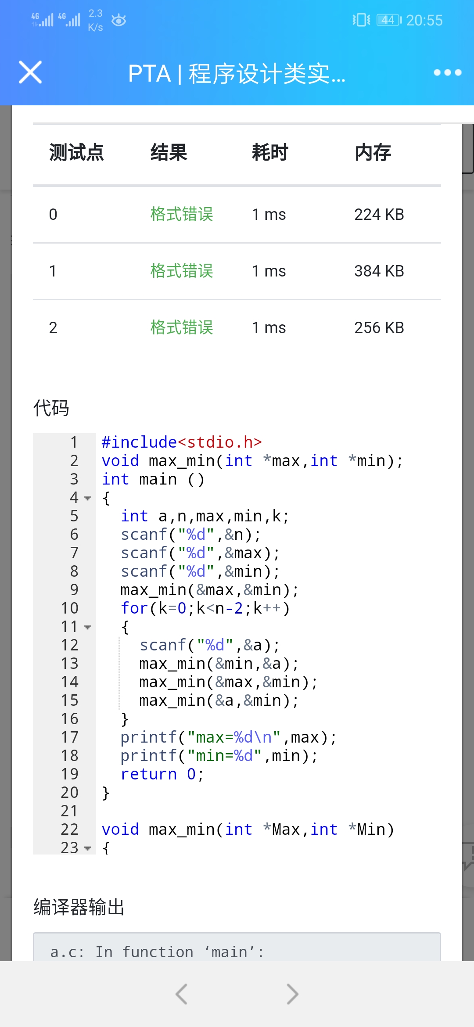
Task: Tap the battery indicator in status bar
Action: click(x=389, y=20)
